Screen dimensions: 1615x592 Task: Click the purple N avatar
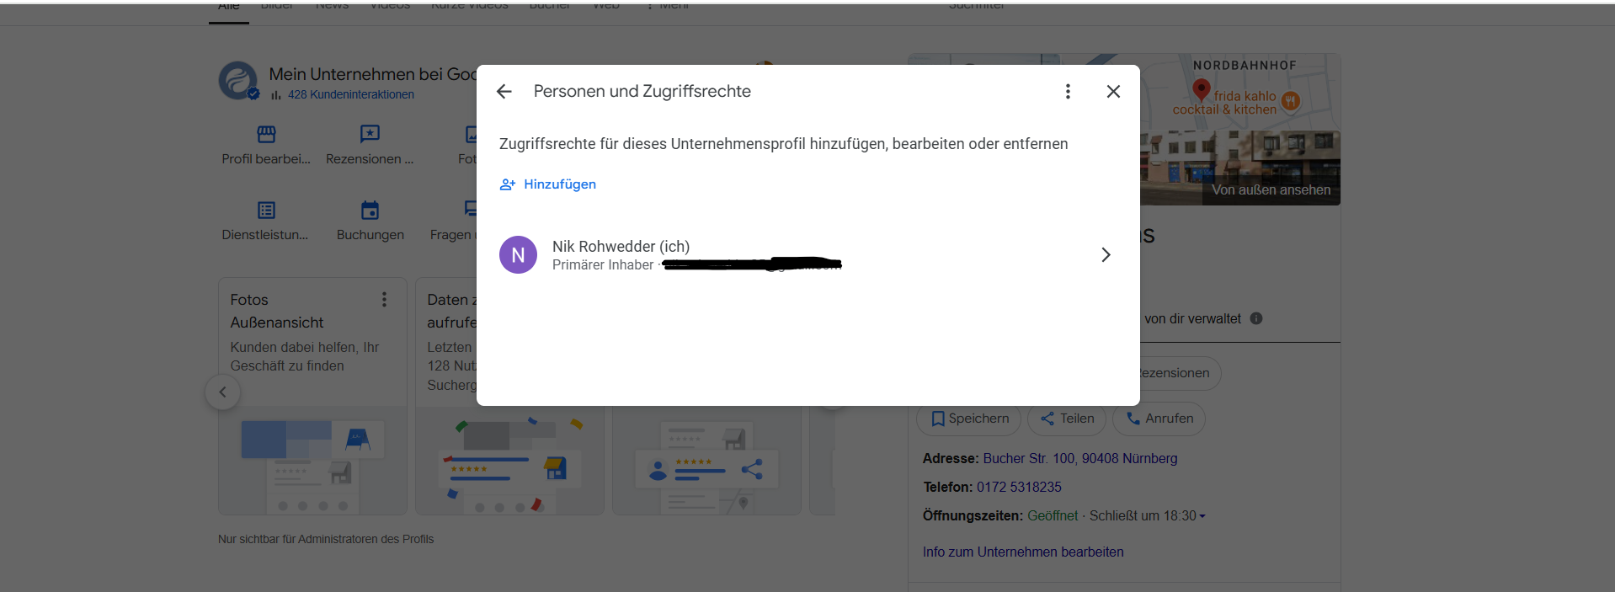518,255
